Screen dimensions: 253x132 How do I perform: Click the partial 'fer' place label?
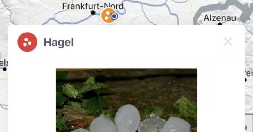point(249,73)
